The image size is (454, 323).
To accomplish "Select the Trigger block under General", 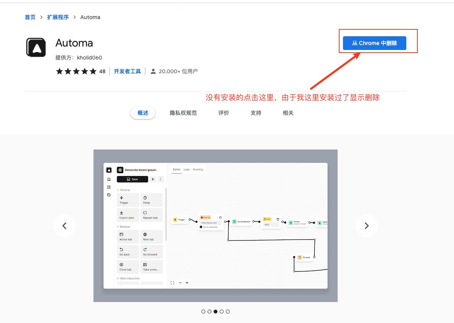I will 128,200.
